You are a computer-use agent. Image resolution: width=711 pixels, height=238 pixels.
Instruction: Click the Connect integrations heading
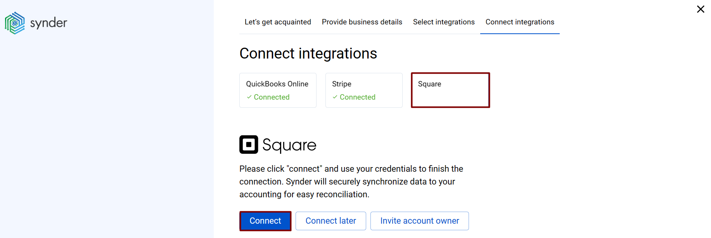pyautogui.click(x=308, y=53)
